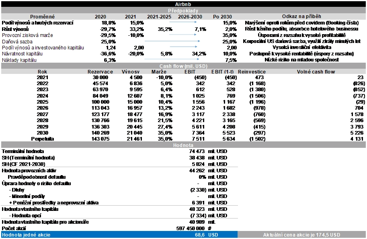
Task: Click the 18,8% value for 2020
Action: (x=109, y=22)
